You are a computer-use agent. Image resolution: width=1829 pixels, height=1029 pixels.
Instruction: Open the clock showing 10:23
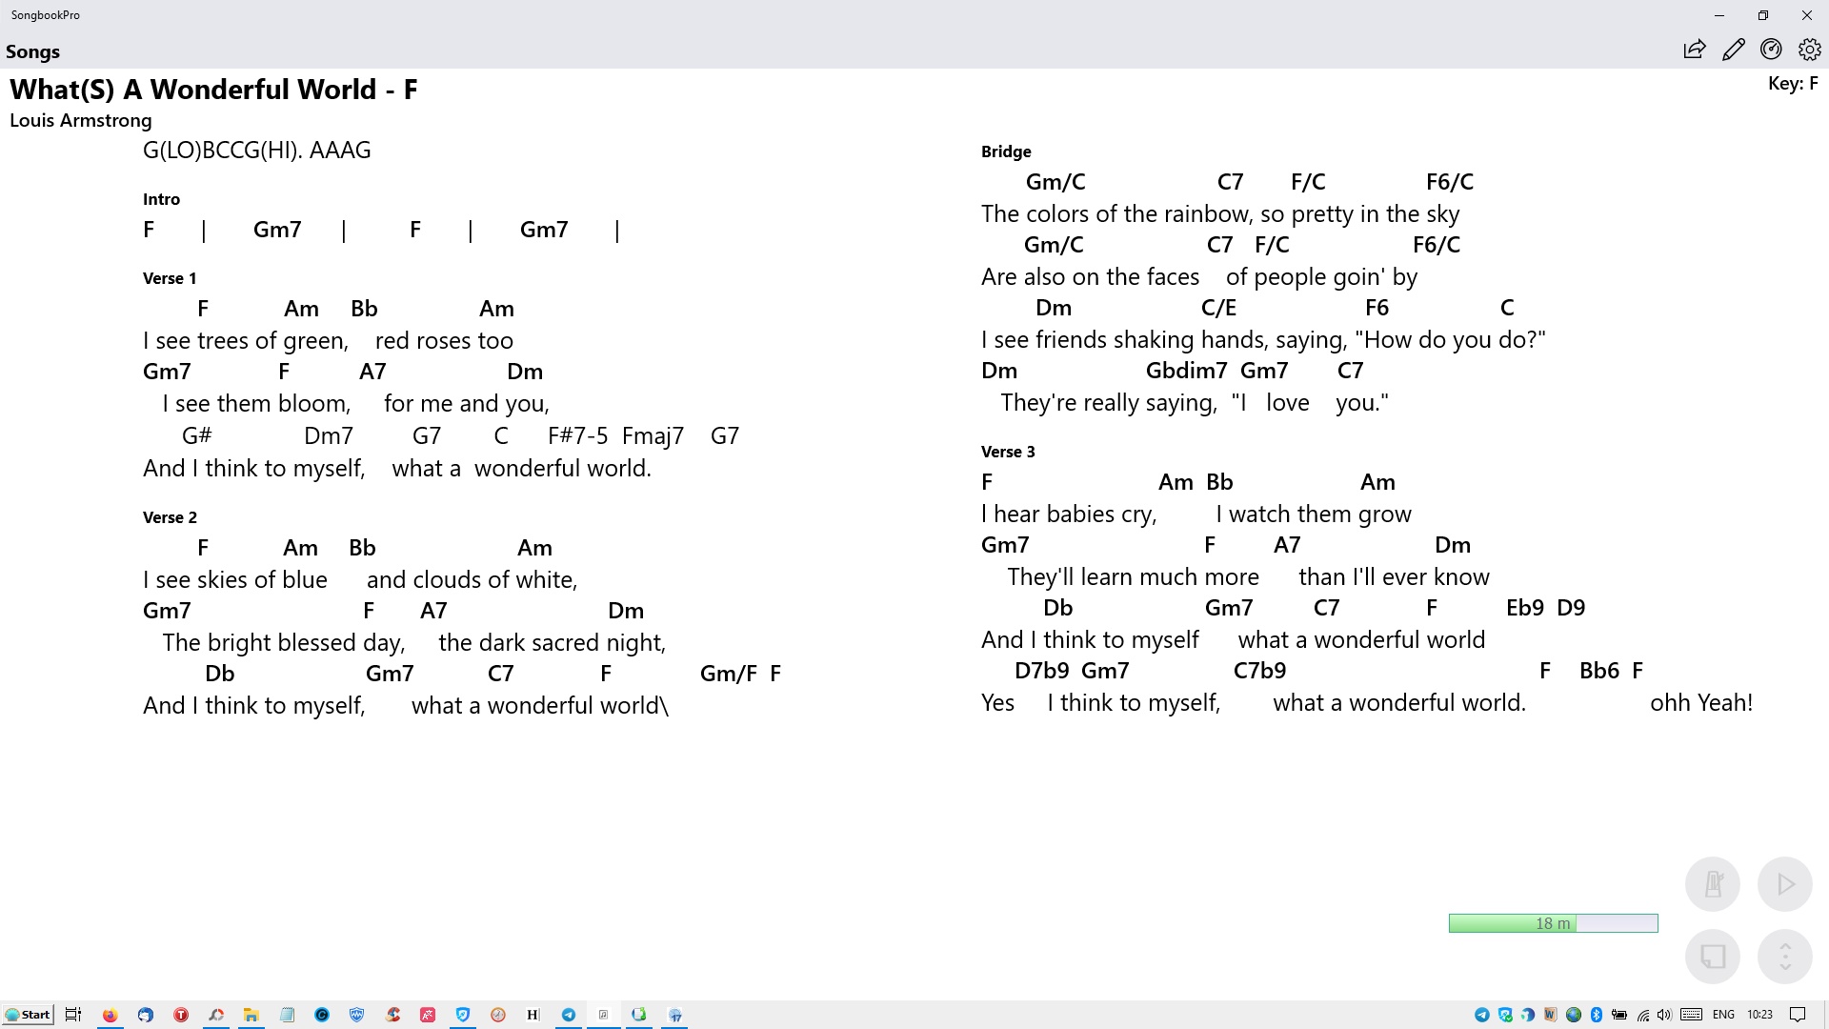(x=1760, y=1015)
